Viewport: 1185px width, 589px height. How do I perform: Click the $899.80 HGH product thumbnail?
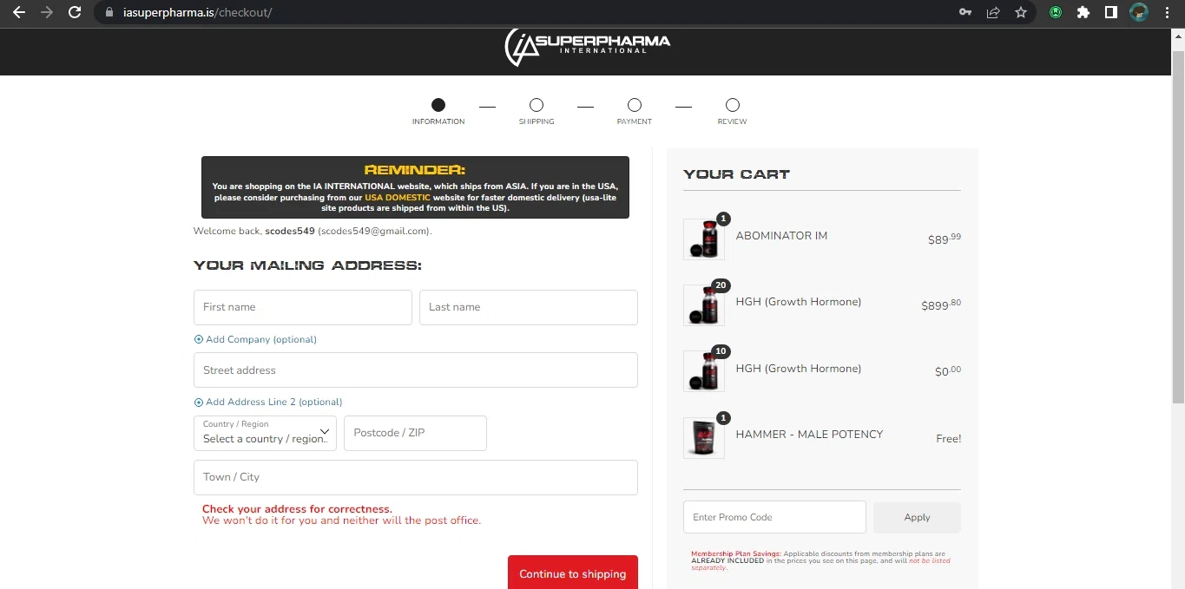pyautogui.click(x=704, y=305)
